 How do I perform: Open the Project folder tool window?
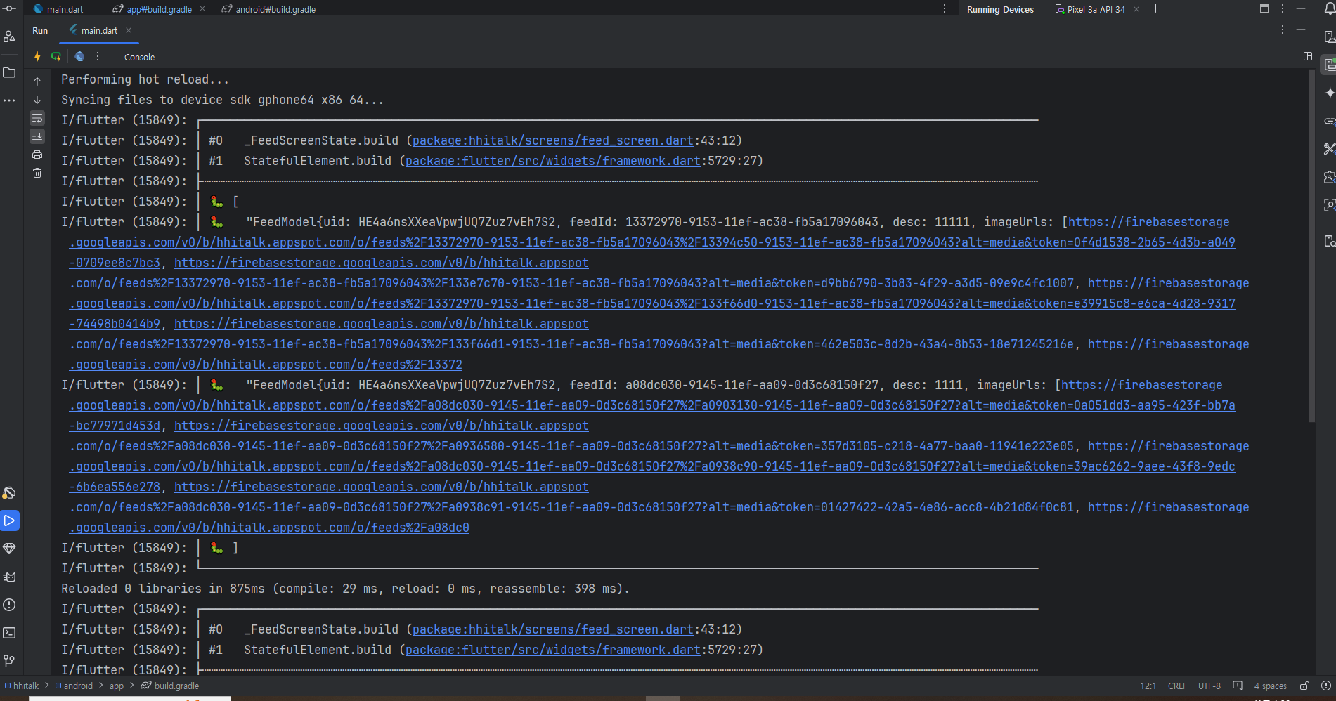pos(9,72)
